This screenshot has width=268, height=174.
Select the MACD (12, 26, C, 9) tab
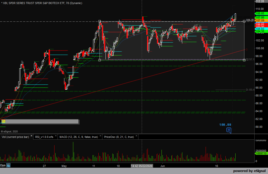tap(79, 137)
